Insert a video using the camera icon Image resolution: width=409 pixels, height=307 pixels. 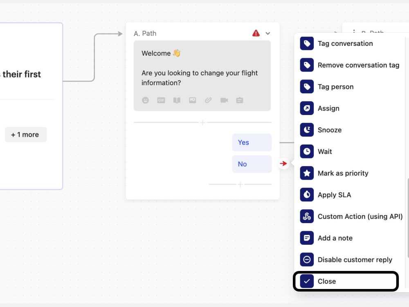[x=224, y=100]
